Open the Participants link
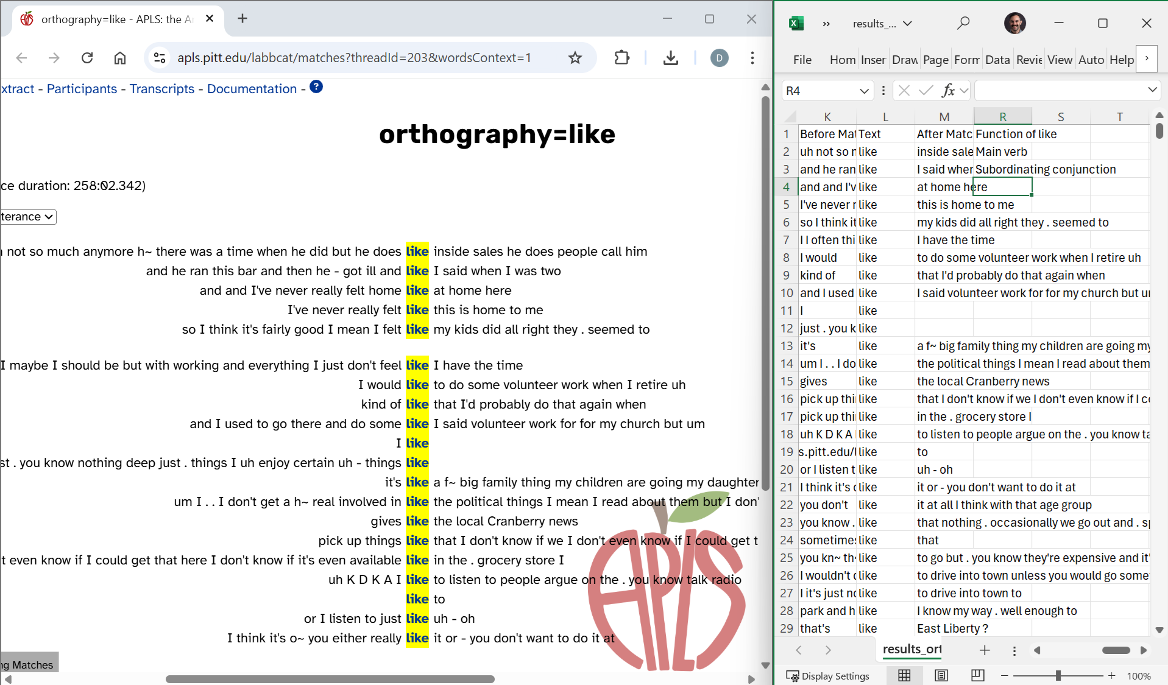1168x685 pixels. click(82, 89)
